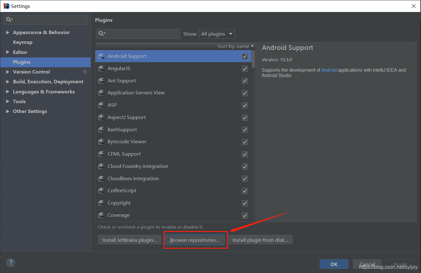Uncheck the CloudBees integration plugin
Viewport: 421px width, 273px height.
tap(245, 179)
